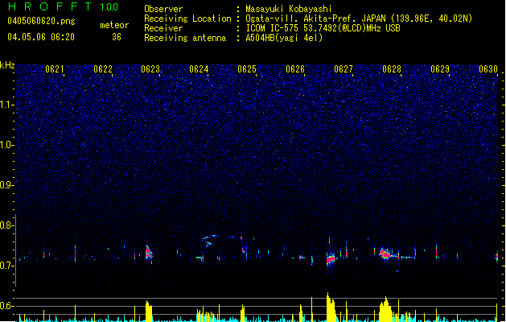Click the Receiving Location field label
The height and width of the screenshot is (322, 506).
187,19
